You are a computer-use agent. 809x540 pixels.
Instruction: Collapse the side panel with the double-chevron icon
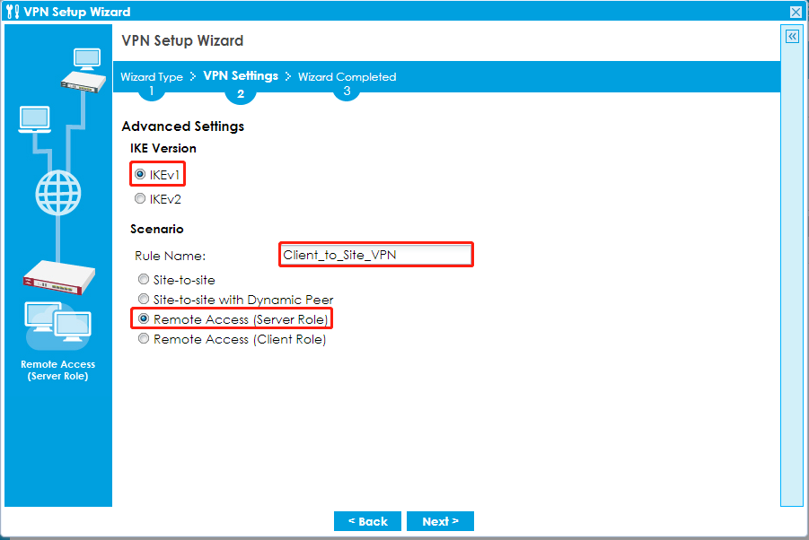(x=792, y=37)
